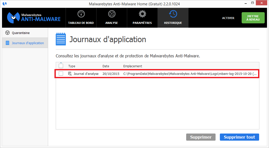This screenshot has width=269, height=148.
Task: Select Quarantaine in the sidebar
Action: click(x=21, y=33)
